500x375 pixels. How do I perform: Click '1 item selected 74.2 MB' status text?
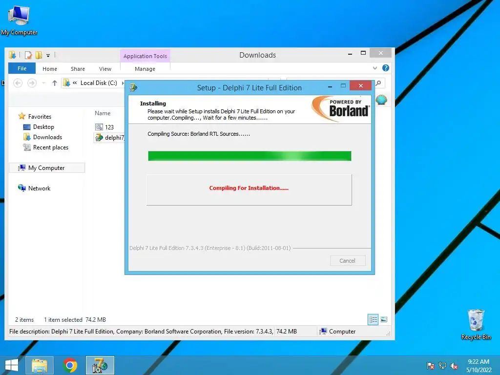(75, 320)
